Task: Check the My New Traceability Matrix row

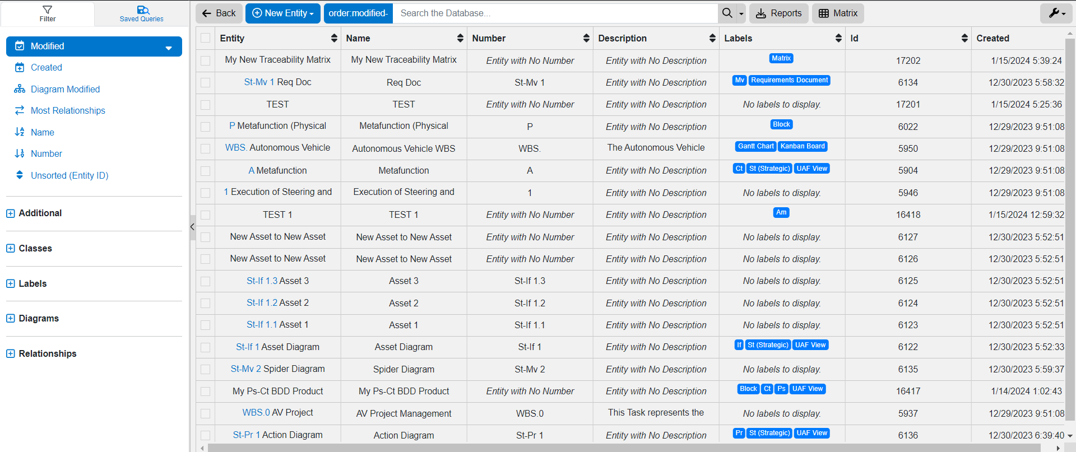Action: pos(206,60)
